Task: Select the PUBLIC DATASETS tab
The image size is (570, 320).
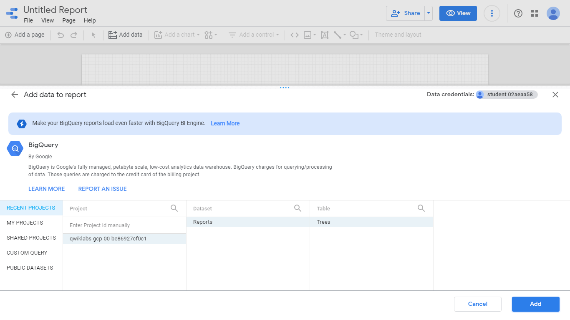Action: click(31, 268)
